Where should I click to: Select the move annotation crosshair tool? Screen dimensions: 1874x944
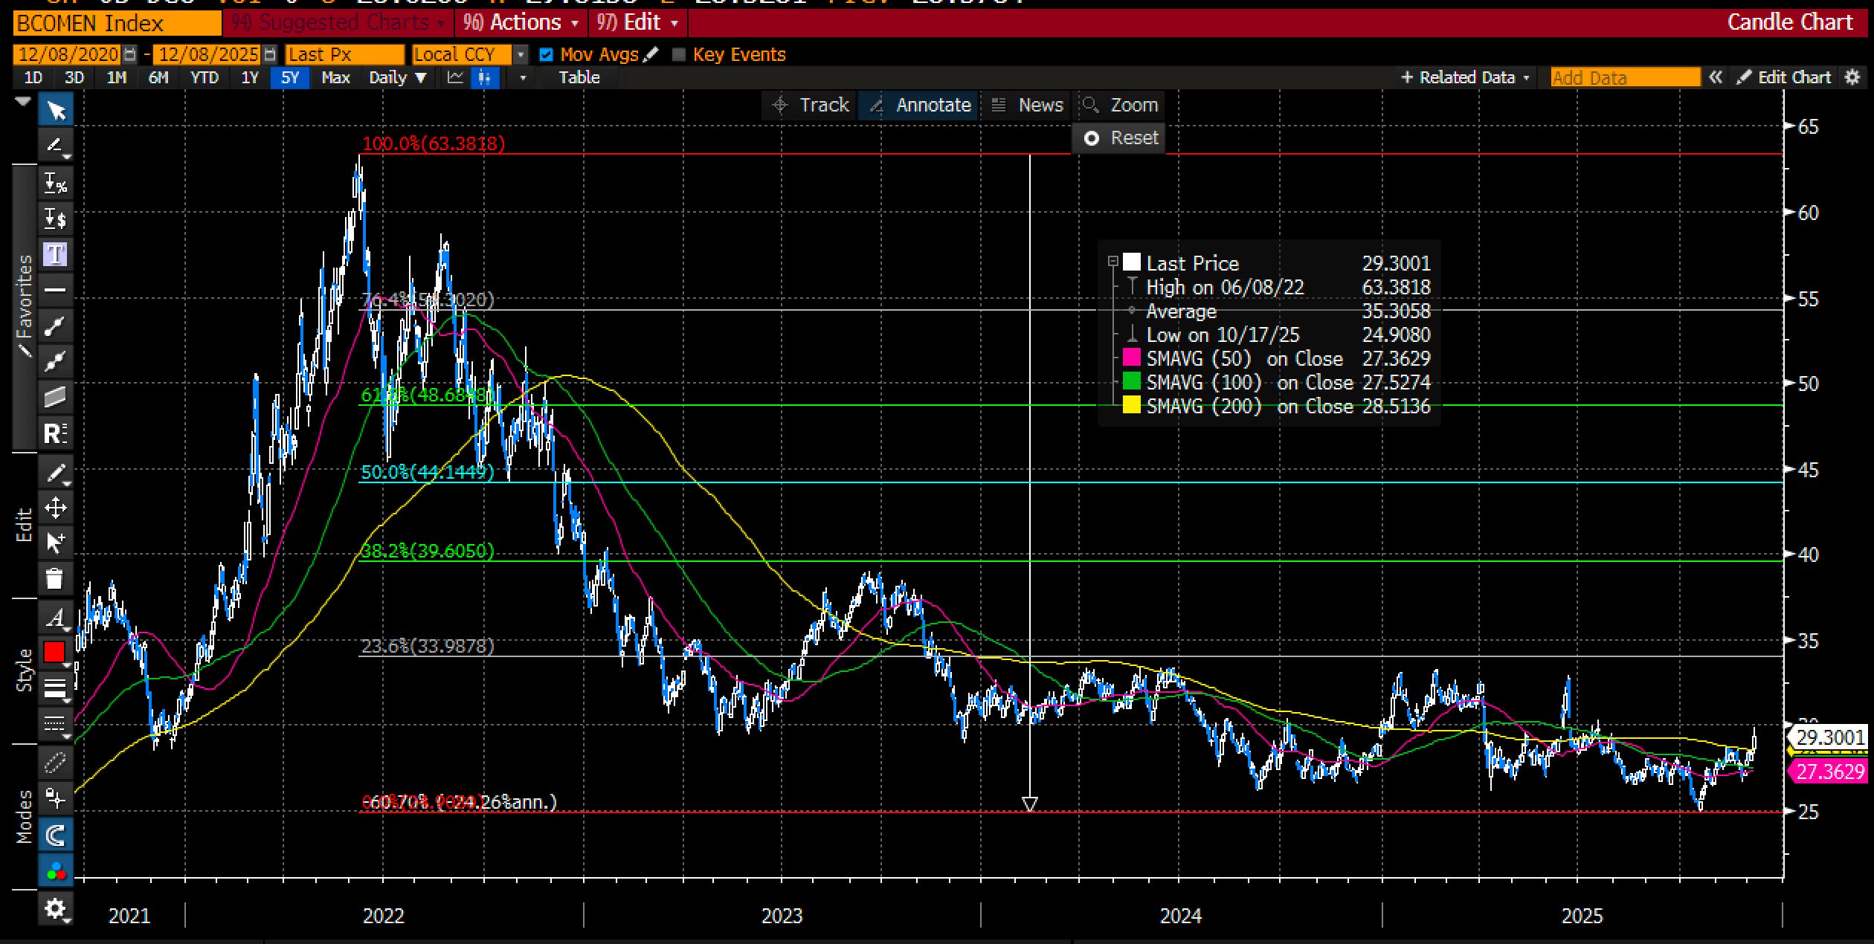[56, 508]
